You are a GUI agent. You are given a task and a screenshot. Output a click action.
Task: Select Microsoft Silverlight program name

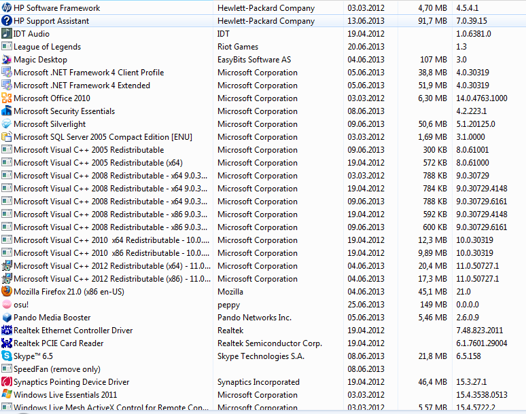click(50, 124)
